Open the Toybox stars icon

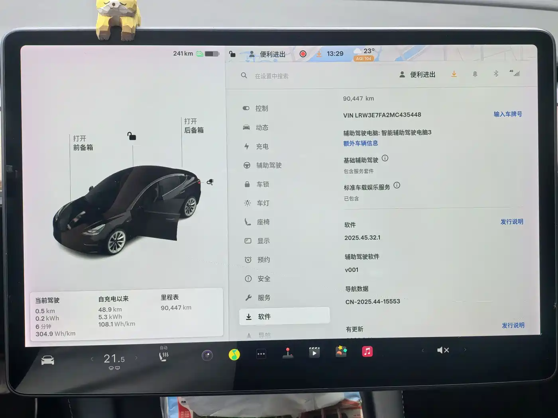(x=341, y=352)
